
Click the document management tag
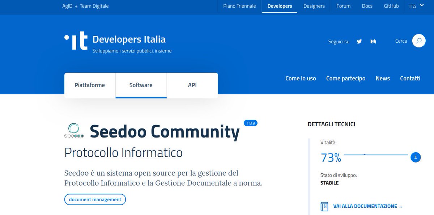[x=95, y=199]
